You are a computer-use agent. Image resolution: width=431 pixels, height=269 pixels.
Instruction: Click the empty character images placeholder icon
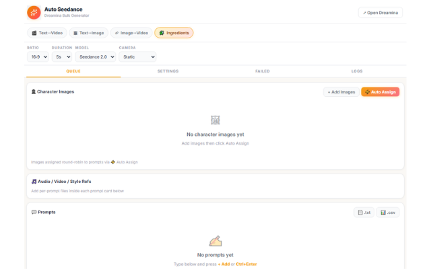[x=215, y=120]
